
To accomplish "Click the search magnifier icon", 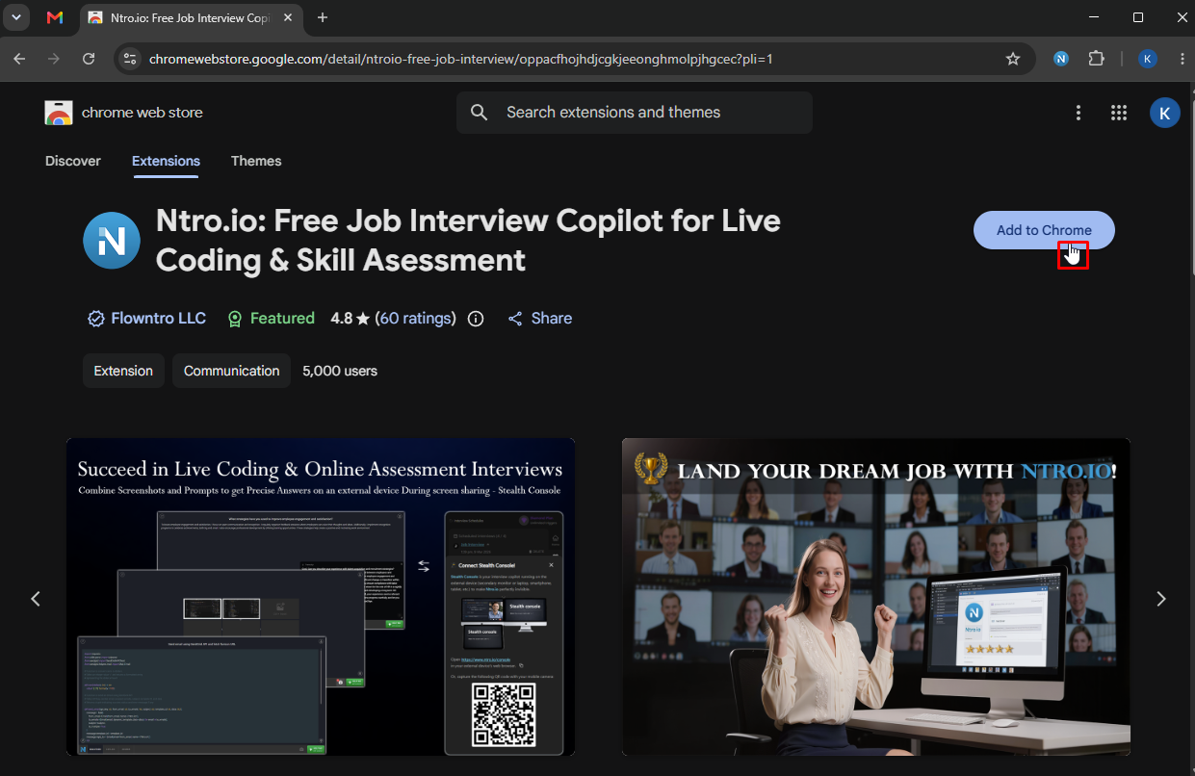I will click(x=480, y=113).
